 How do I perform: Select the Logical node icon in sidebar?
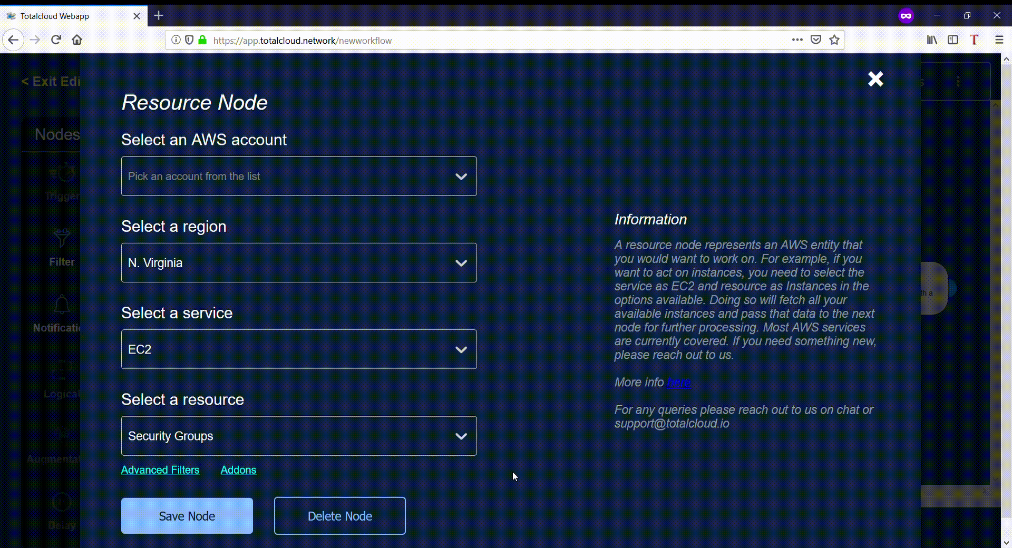click(x=62, y=370)
